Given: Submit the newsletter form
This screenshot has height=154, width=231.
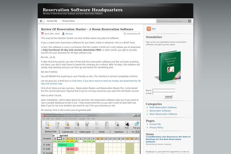Looking at the screenshot, I should [x=168, y=97].
